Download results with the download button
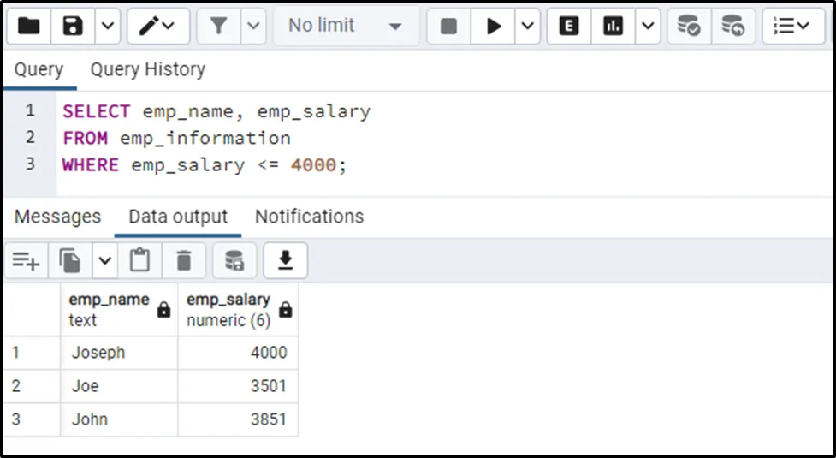 [286, 260]
